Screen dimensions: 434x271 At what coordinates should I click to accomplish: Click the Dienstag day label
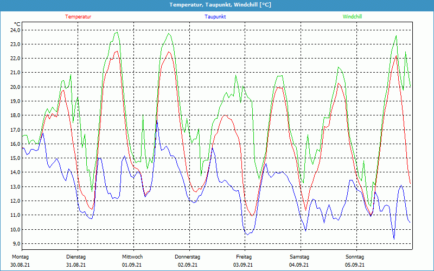(x=76, y=257)
